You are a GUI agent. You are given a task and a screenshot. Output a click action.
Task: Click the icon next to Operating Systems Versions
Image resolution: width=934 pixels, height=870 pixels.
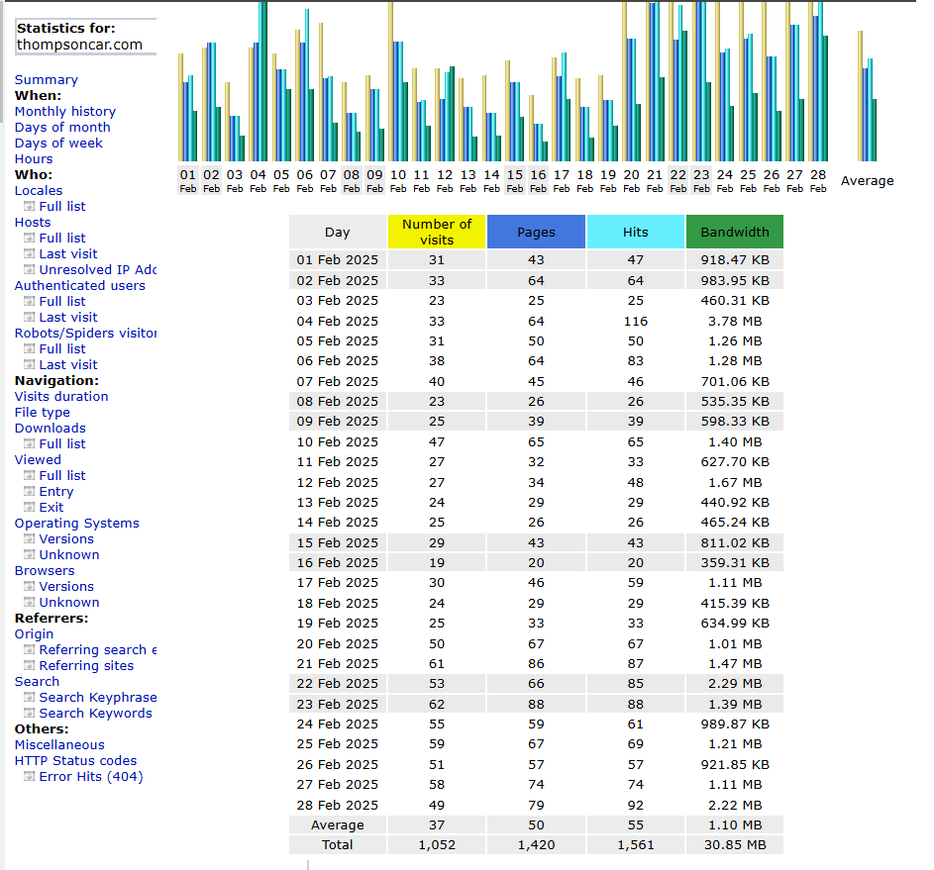tap(30, 539)
